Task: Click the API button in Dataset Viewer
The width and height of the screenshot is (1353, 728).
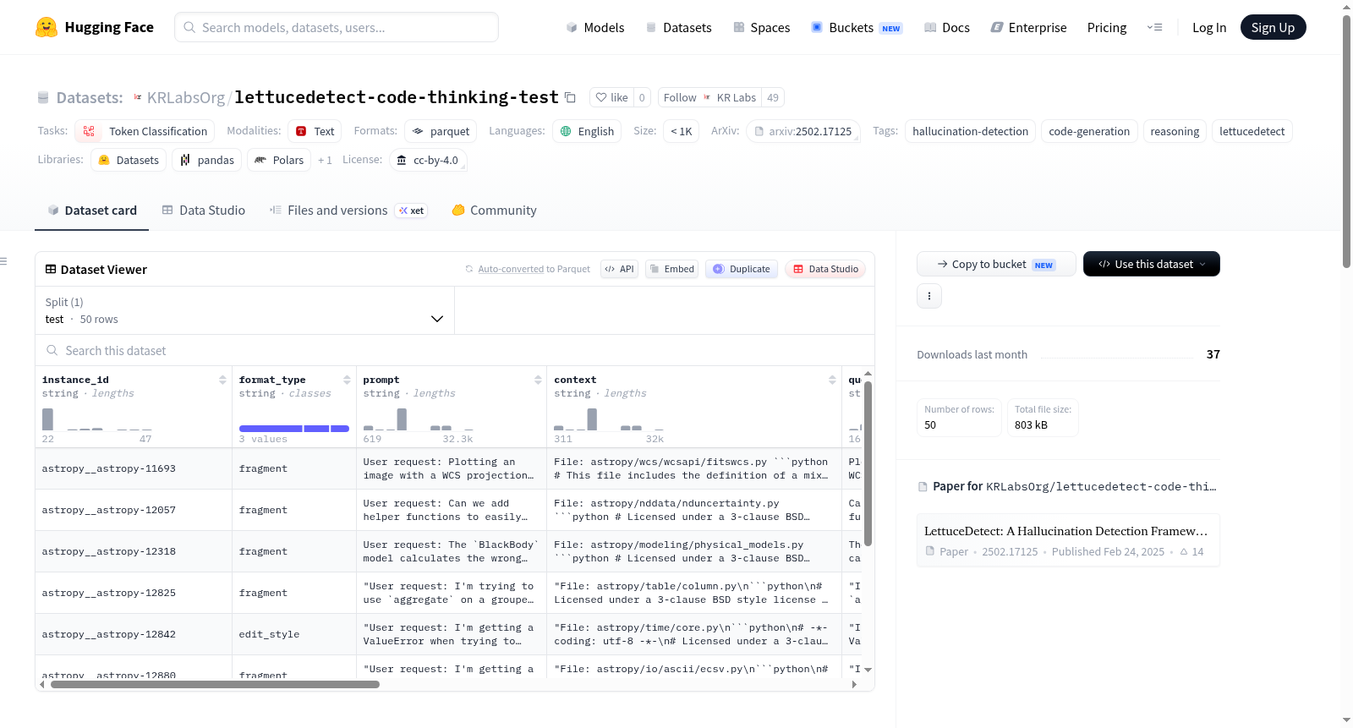Action: 619,269
